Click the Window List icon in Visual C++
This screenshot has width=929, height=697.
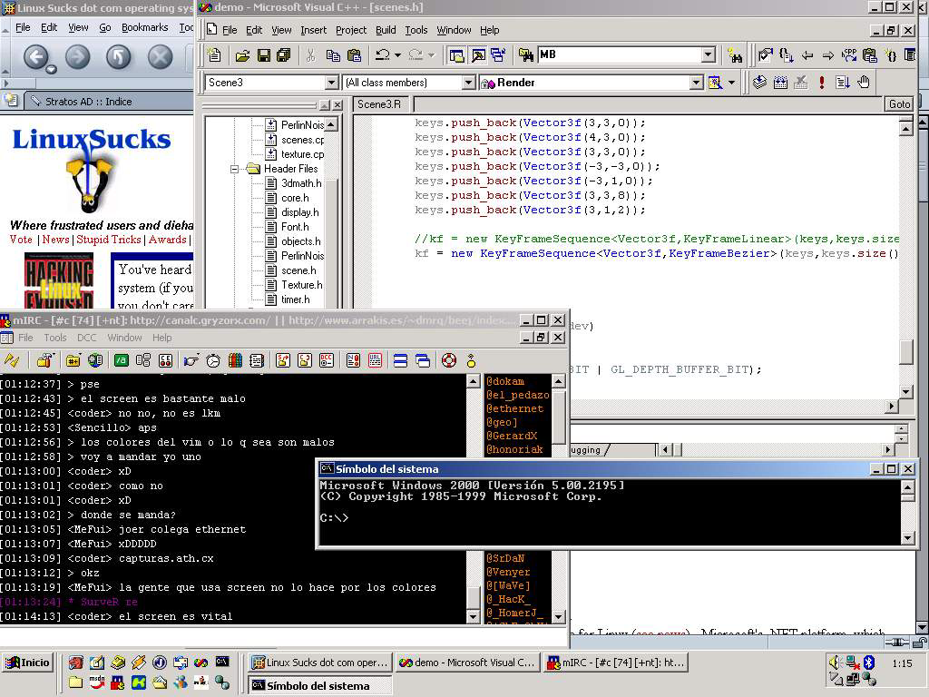pyautogui.click(x=498, y=55)
